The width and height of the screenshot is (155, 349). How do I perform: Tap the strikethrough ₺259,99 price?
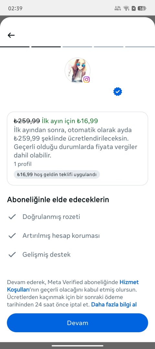pos(27,121)
